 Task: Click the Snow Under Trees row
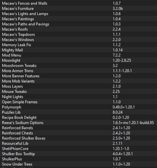78,164
